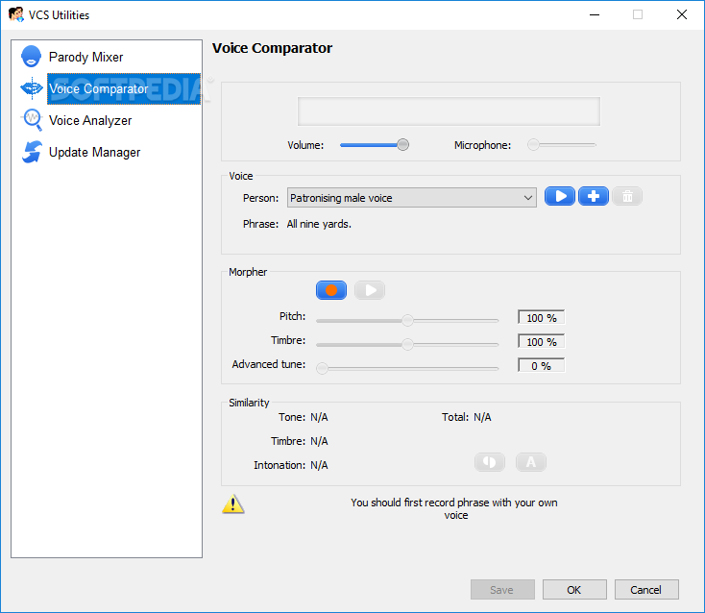Screen dimensions: 705x613
Task: Click the Morpher play button
Action: coord(370,290)
